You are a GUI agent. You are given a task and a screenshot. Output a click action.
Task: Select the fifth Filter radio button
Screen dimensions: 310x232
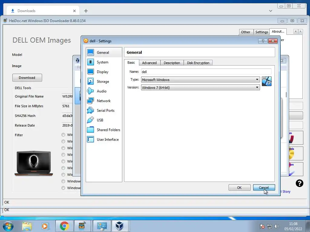63,161
